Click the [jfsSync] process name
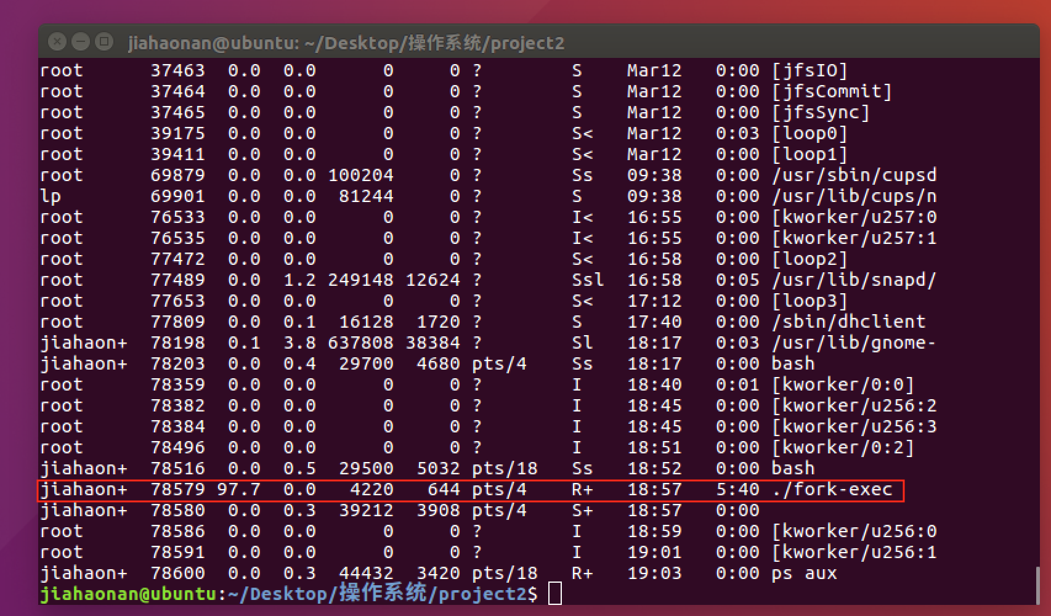 821,112
